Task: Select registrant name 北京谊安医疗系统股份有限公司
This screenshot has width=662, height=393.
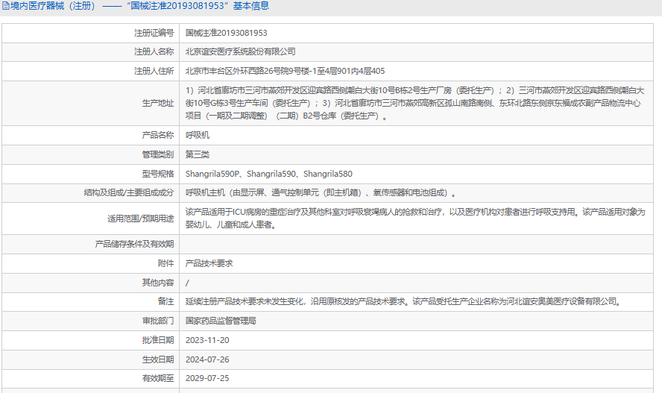Action: (x=241, y=51)
